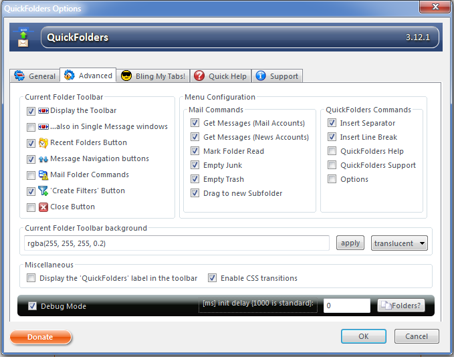454x357 pixels.
Task: Click the apply background button
Action: 350,243
